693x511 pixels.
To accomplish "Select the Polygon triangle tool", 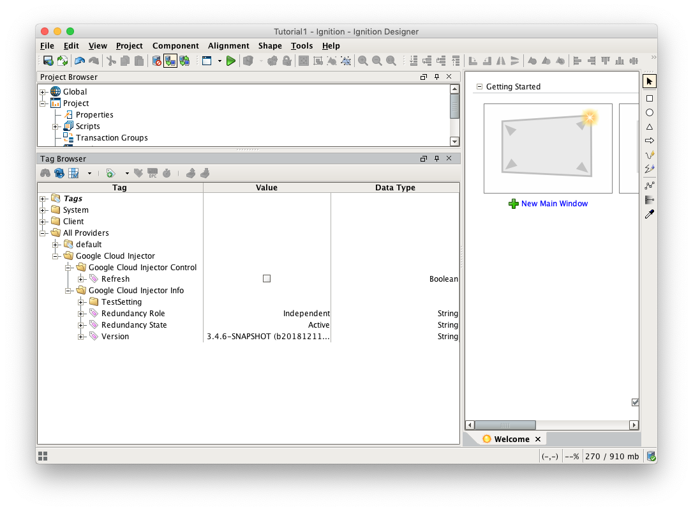I will [x=650, y=126].
